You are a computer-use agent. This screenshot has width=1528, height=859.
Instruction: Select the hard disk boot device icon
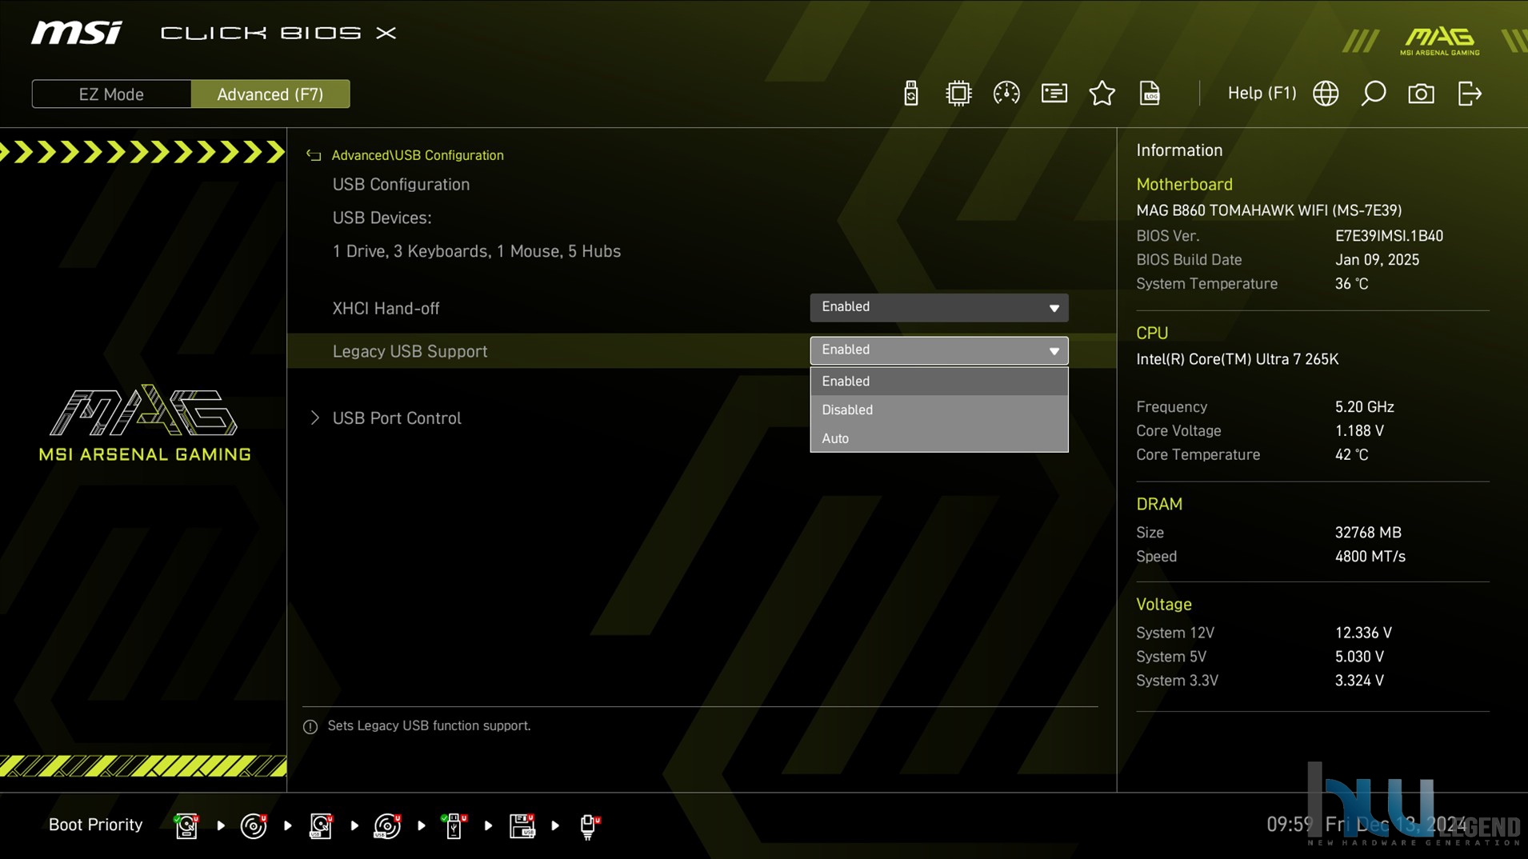(186, 825)
